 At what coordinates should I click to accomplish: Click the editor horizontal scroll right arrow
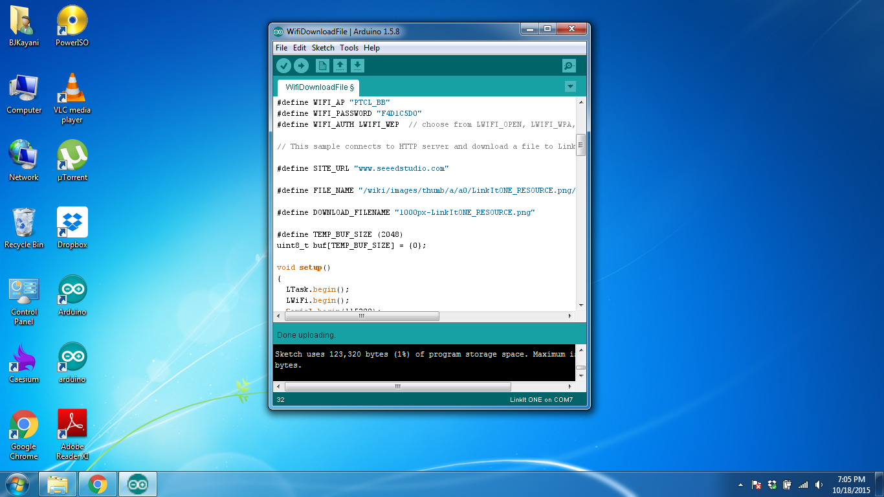[x=570, y=316]
